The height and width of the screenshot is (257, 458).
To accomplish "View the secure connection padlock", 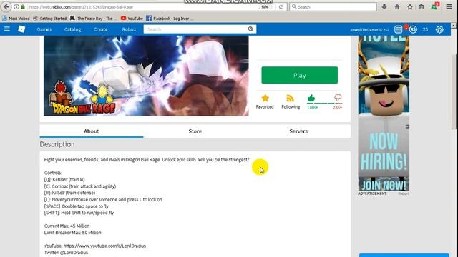I will [23, 6].
